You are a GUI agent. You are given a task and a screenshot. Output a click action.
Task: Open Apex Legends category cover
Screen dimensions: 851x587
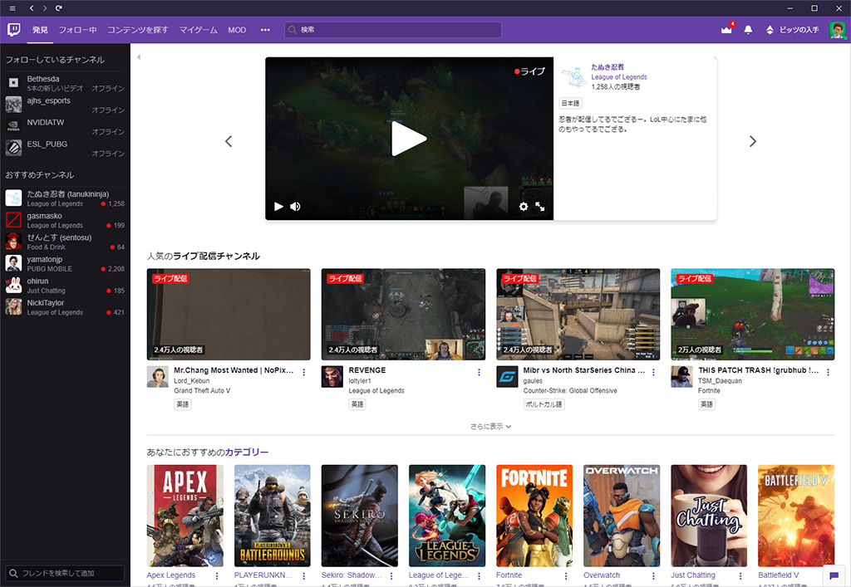point(185,516)
